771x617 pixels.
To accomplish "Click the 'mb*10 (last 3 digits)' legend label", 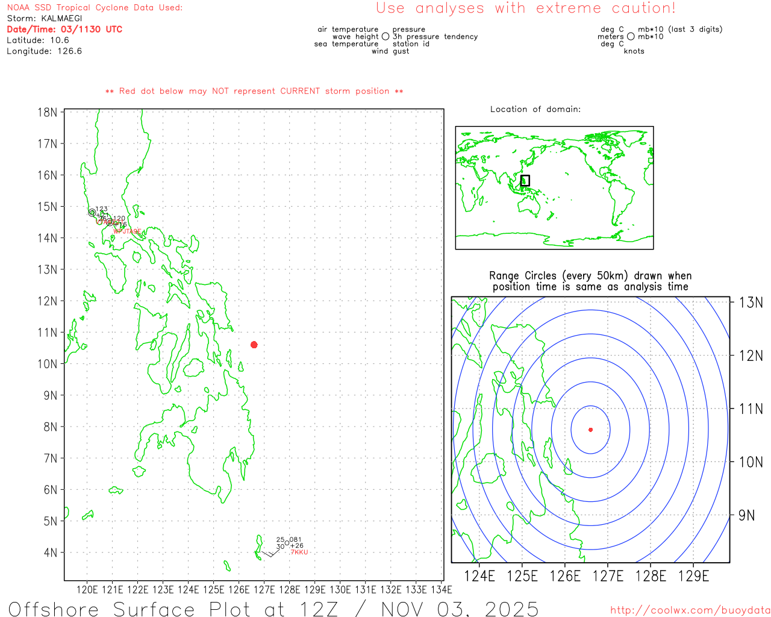I will click(680, 30).
